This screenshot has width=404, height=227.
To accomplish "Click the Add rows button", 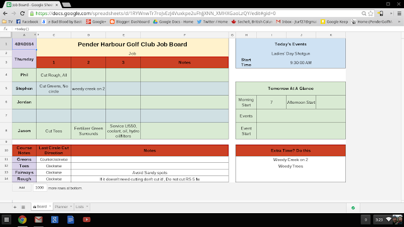I will click(21, 188).
